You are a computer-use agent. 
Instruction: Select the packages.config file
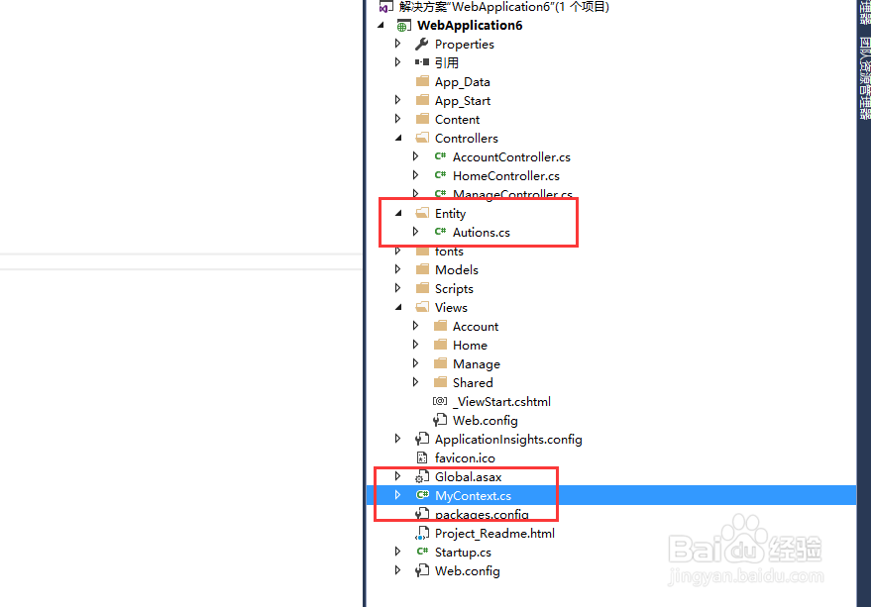coord(482,514)
